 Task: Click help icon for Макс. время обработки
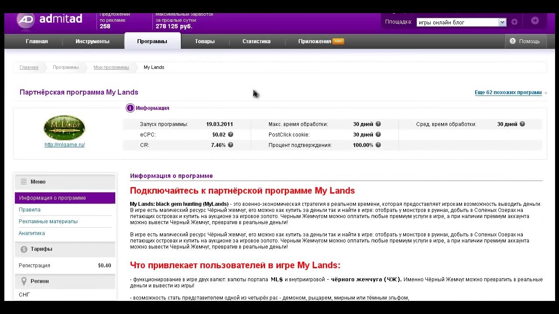(378, 124)
